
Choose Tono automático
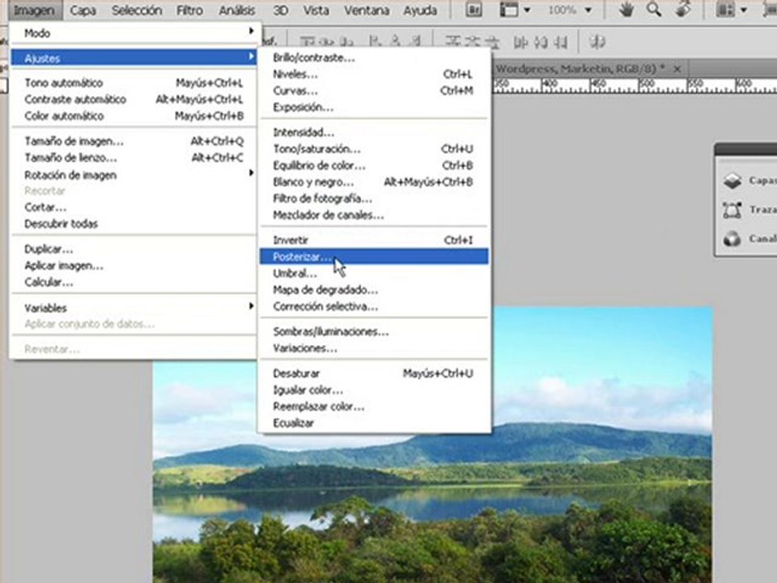click(133, 83)
